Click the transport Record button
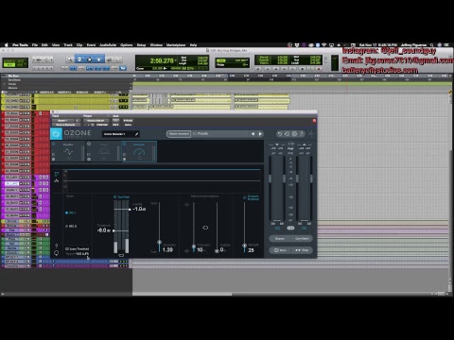The image size is (454, 340). pyautogui.click(x=319, y=68)
